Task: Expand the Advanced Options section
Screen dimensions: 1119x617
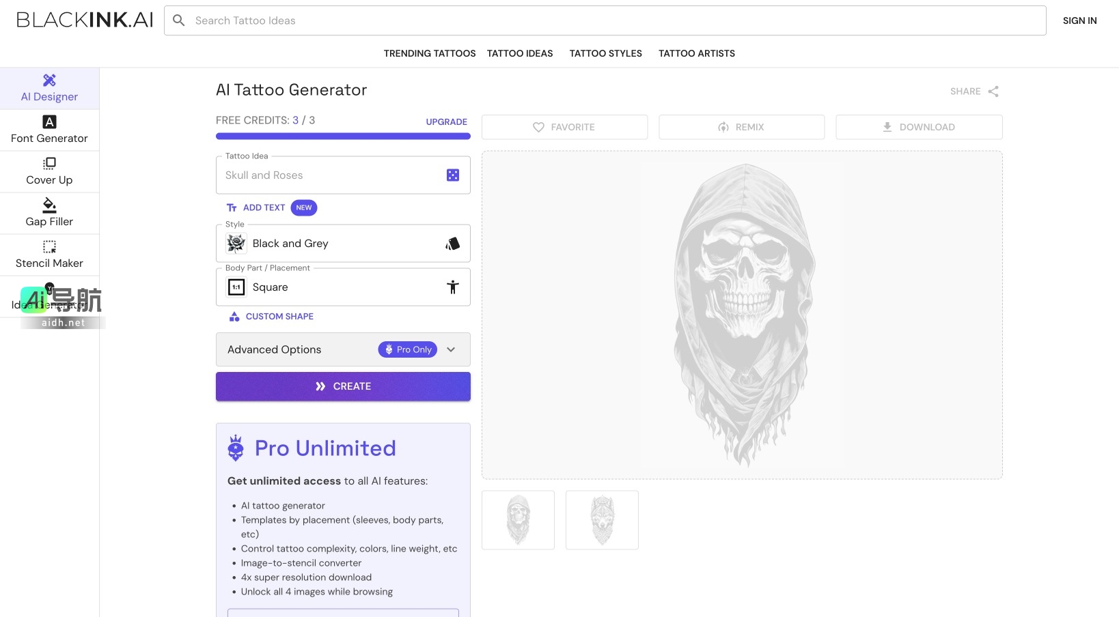Action: point(343,349)
